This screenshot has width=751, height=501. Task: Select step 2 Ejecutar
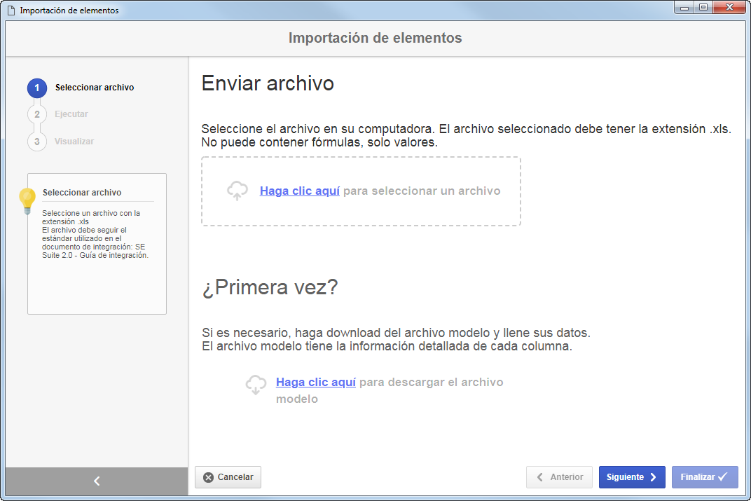click(x=58, y=114)
